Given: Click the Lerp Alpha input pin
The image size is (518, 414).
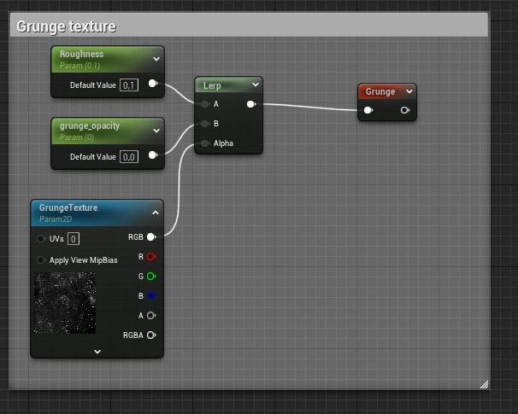Looking at the screenshot, I should [204, 143].
